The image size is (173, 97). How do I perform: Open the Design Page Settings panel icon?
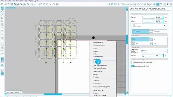(158, 4)
